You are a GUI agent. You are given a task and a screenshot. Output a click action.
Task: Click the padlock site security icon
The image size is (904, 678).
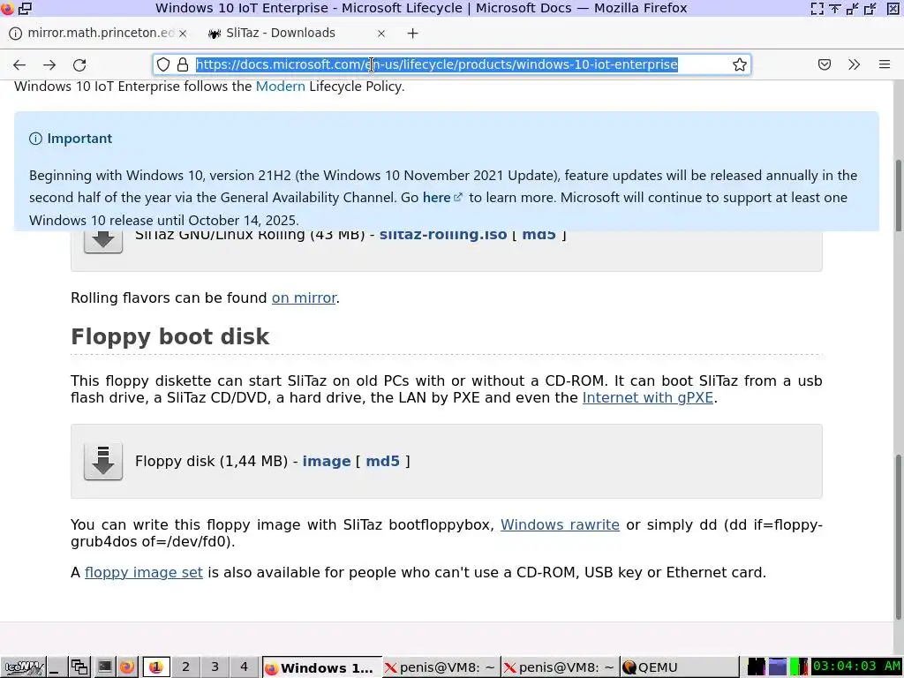pyautogui.click(x=183, y=64)
